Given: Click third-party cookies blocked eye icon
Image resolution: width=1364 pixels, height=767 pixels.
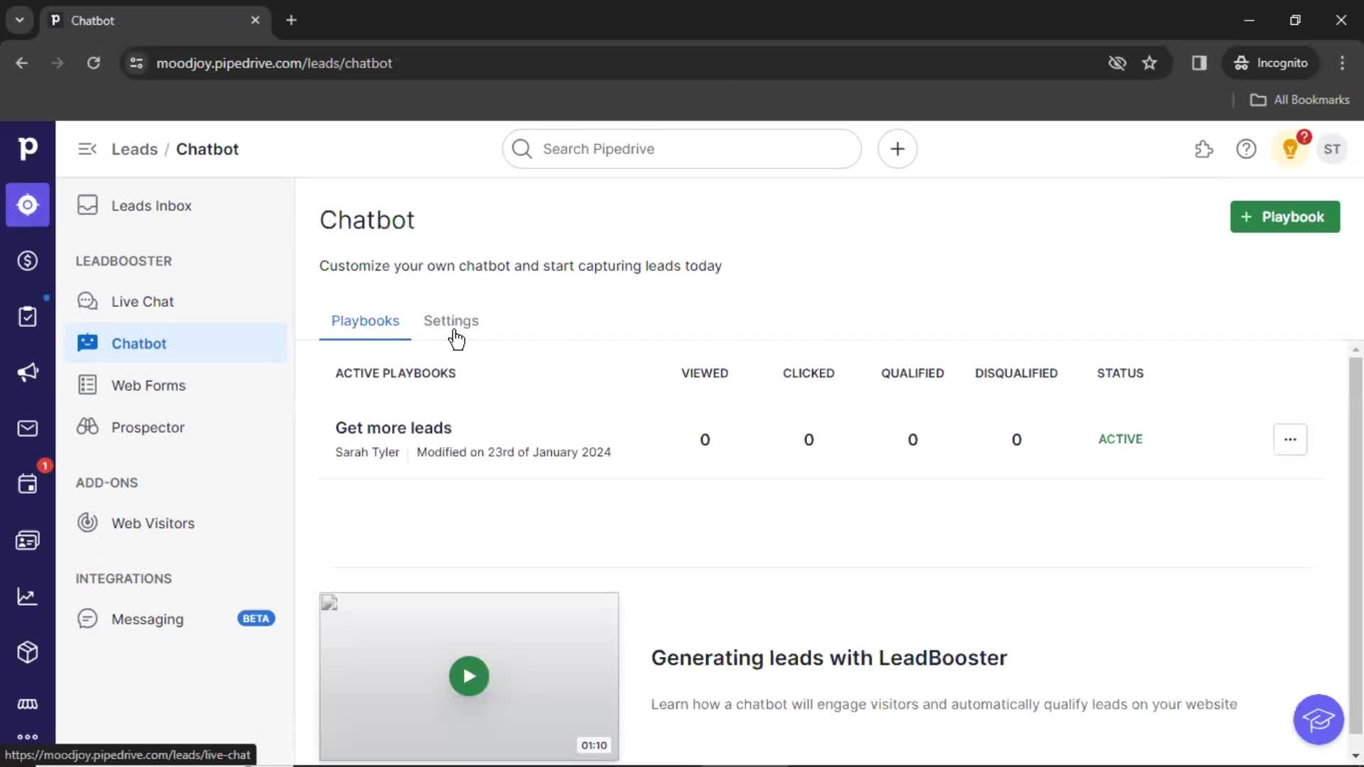Looking at the screenshot, I should [1117, 63].
